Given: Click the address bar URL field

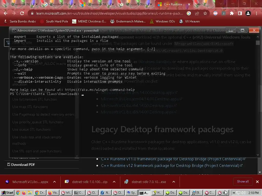Looking at the screenshot, I should pyautogui.click(x=110, y=13).
